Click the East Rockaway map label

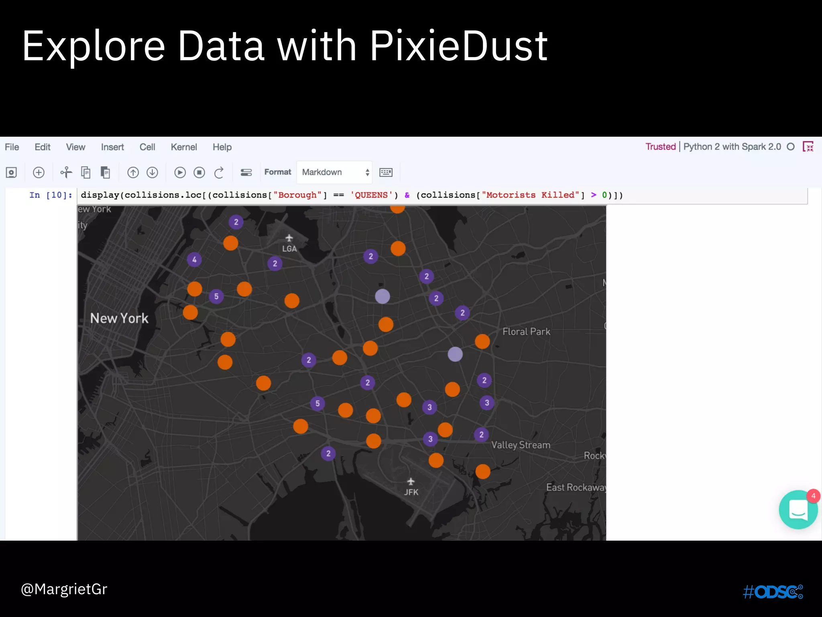[x=576, y=487]
